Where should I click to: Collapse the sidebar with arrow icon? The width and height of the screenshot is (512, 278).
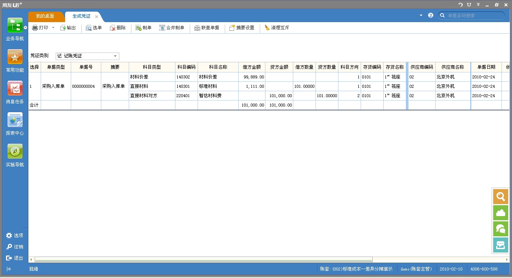9,269
